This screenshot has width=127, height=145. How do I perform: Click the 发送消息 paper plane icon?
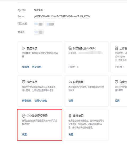24,48
